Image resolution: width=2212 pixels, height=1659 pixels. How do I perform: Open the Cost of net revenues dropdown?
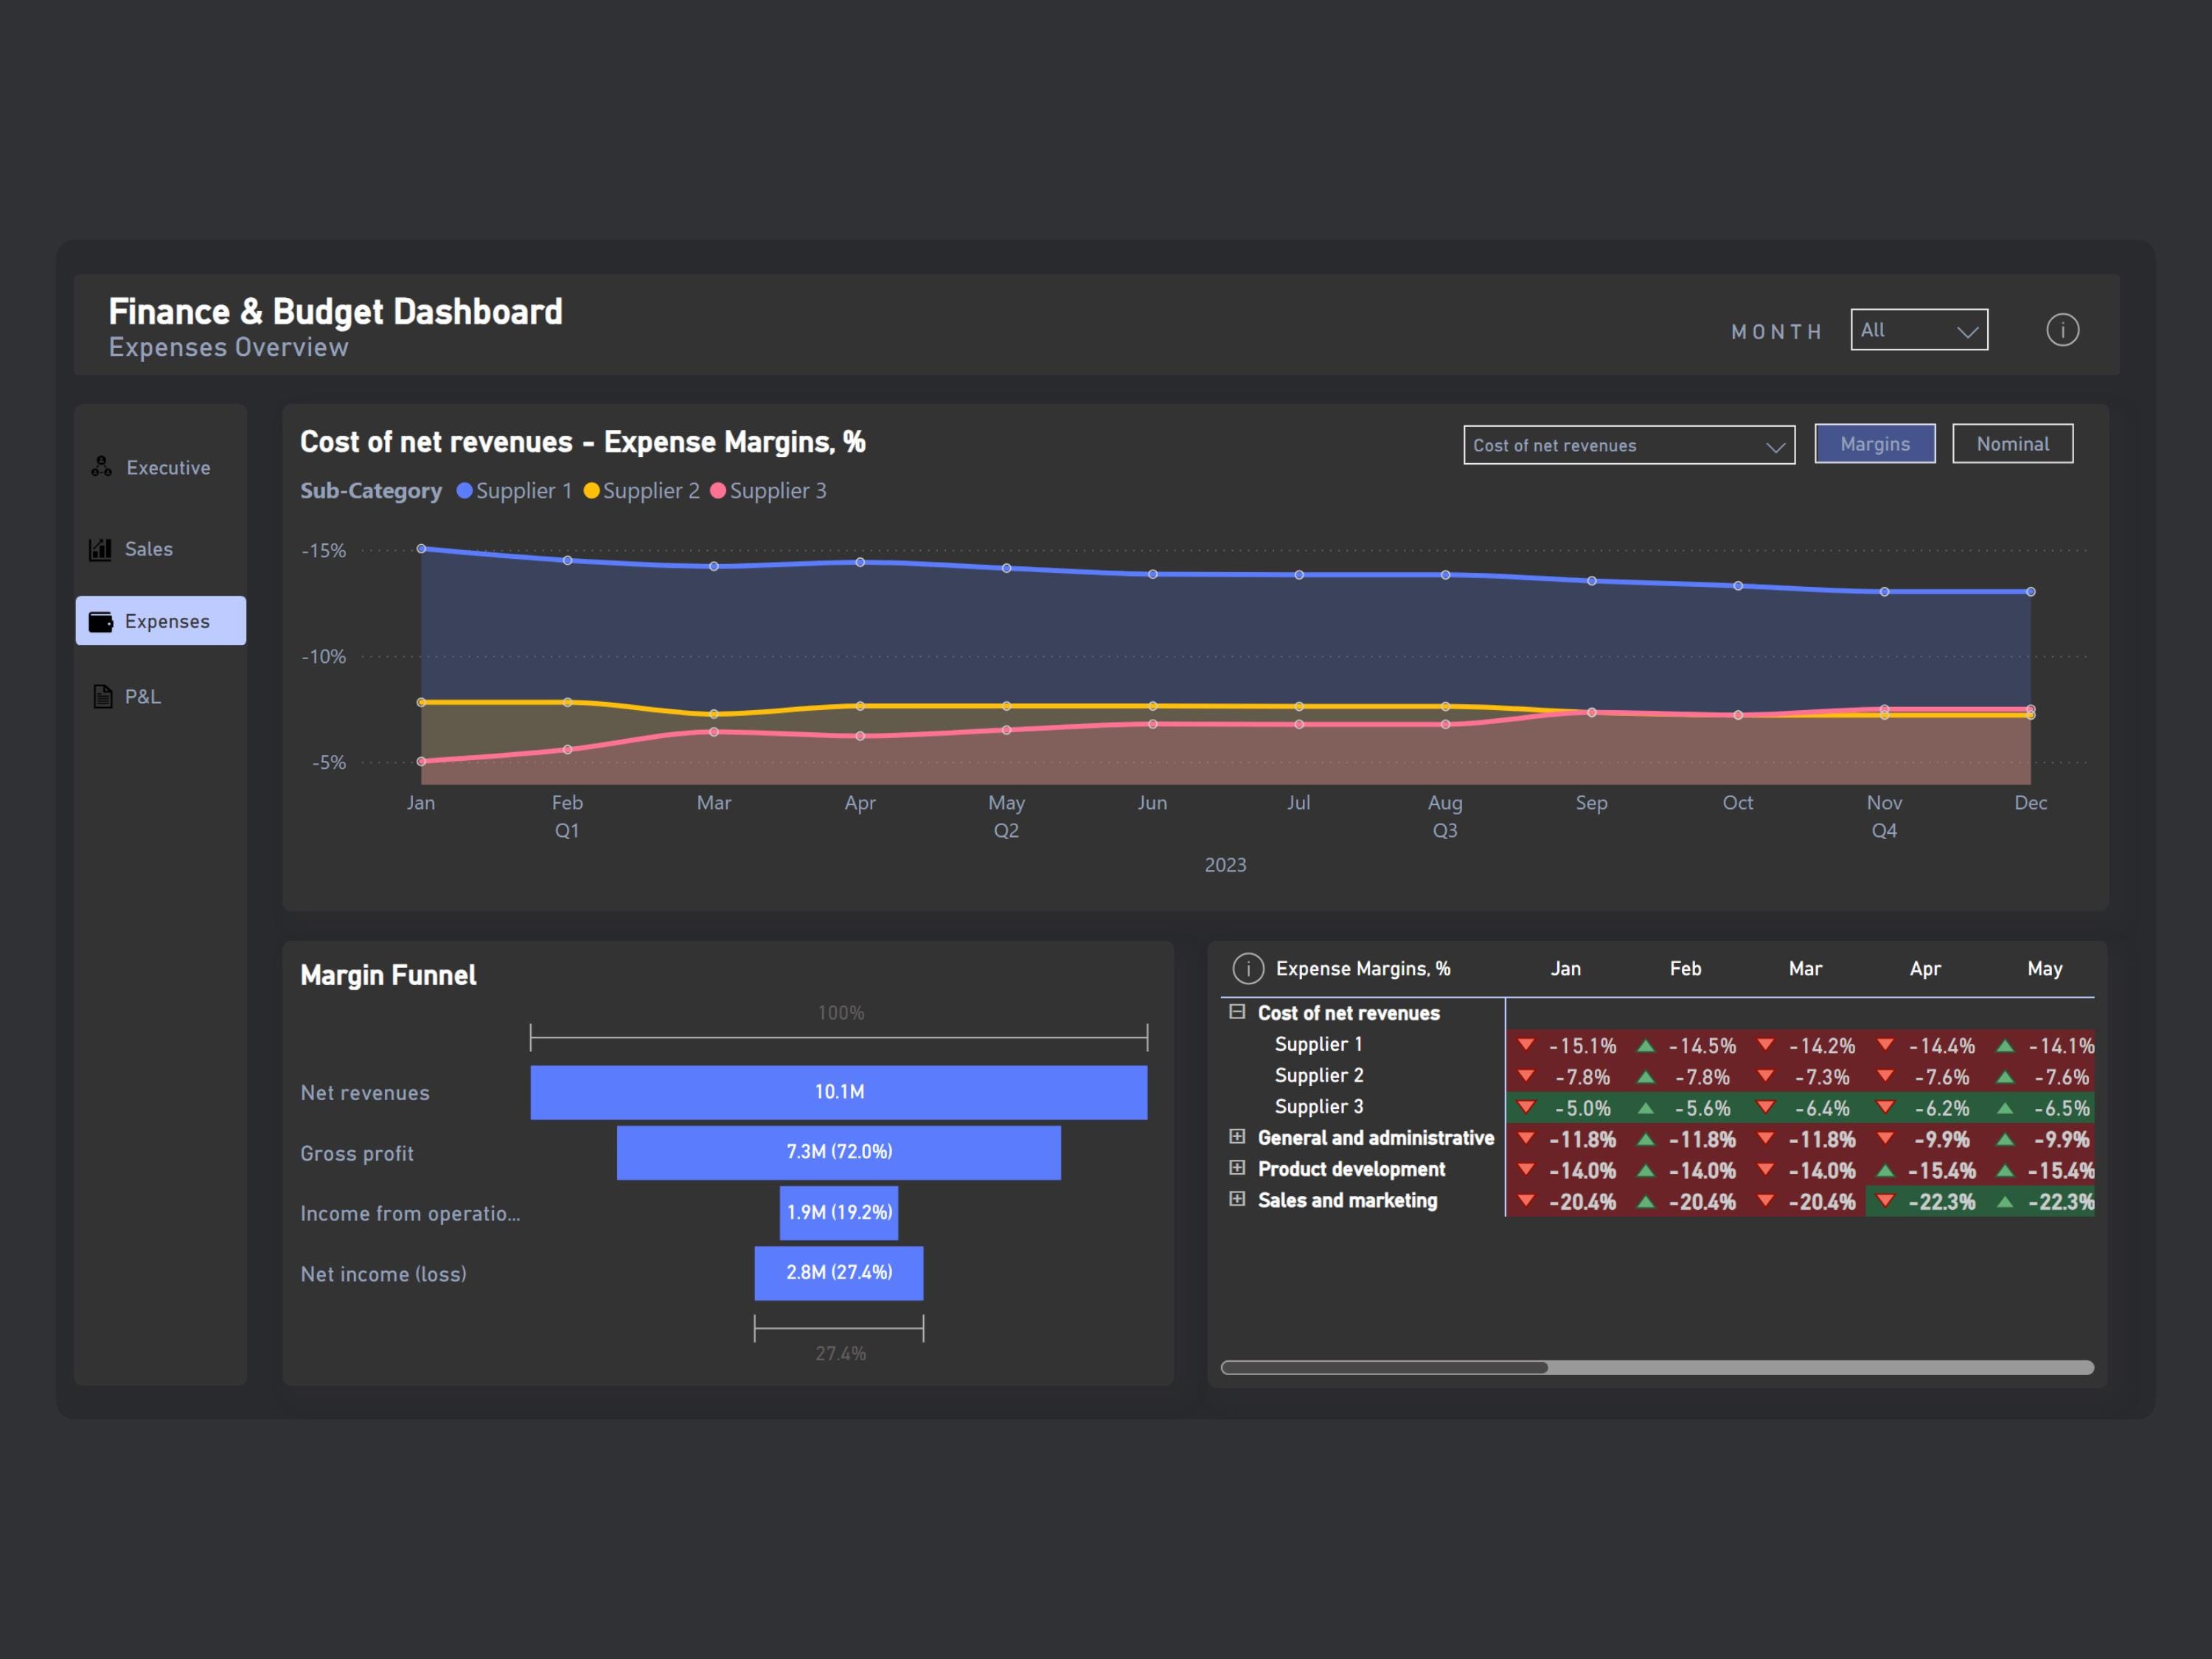[x=1628, y=445]
